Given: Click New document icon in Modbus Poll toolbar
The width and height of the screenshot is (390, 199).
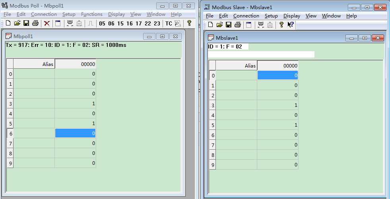Looking at the screenshot, I should coord(8,23).
